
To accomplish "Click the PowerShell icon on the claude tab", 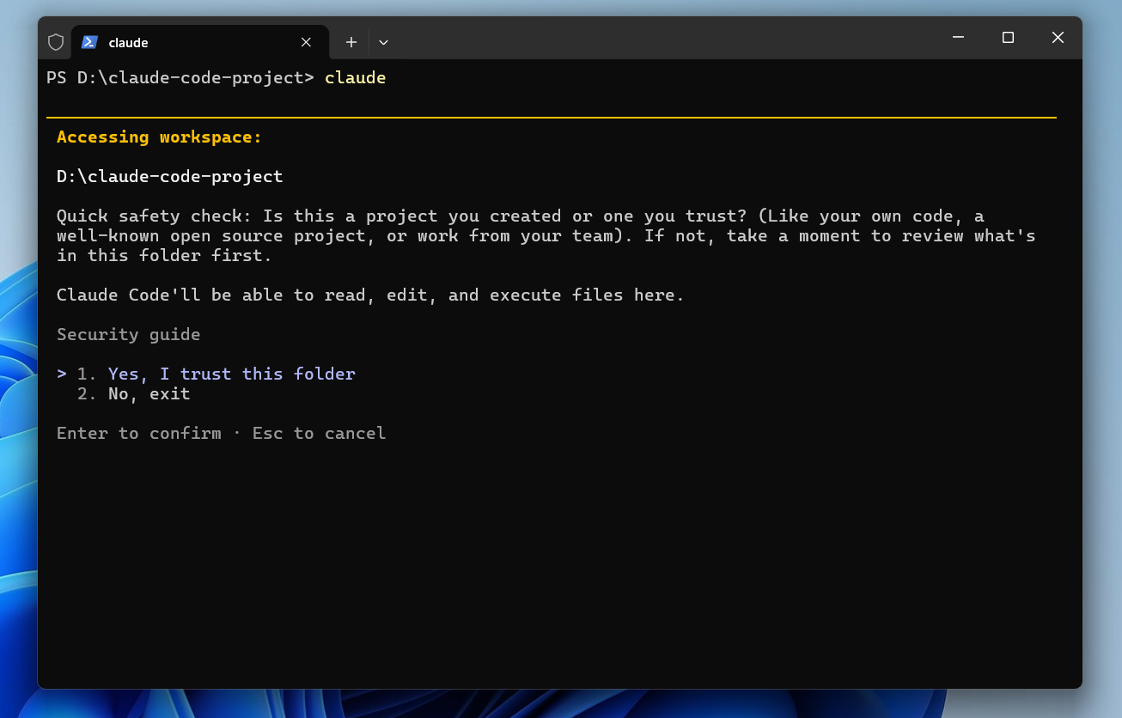I will pyautogui.click(x=89, y=42).
